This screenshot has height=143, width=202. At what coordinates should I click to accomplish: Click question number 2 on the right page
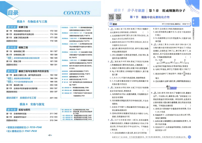tap(109, 61)
